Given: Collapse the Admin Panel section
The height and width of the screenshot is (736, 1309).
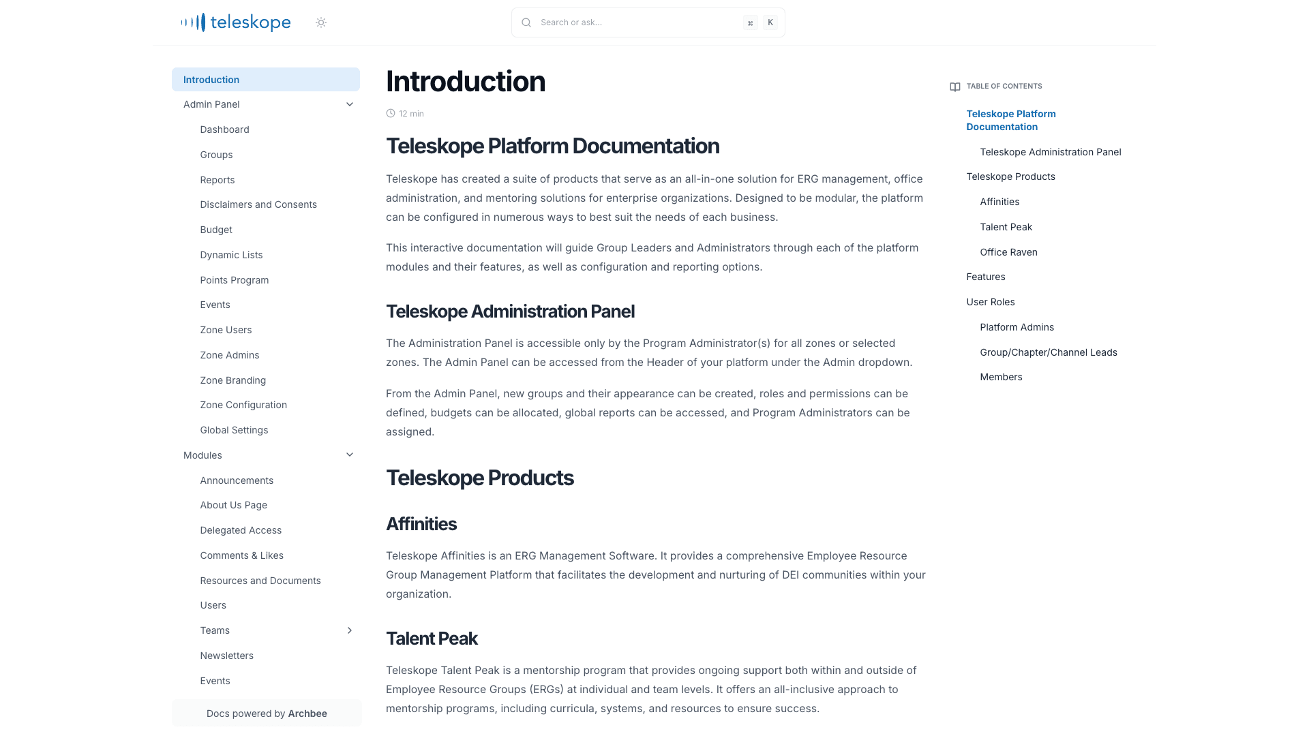Looking at the screenshot, I should pos(350,104).
